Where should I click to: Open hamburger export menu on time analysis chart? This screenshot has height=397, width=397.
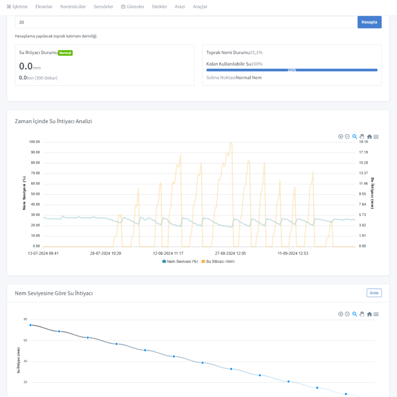pos(376,137)
